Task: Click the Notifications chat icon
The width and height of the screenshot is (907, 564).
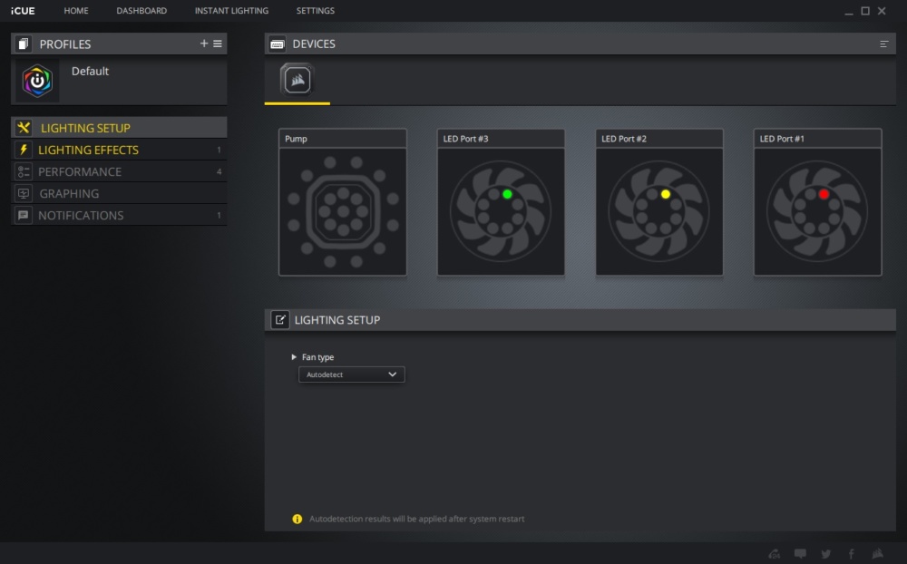Action: 24,215
